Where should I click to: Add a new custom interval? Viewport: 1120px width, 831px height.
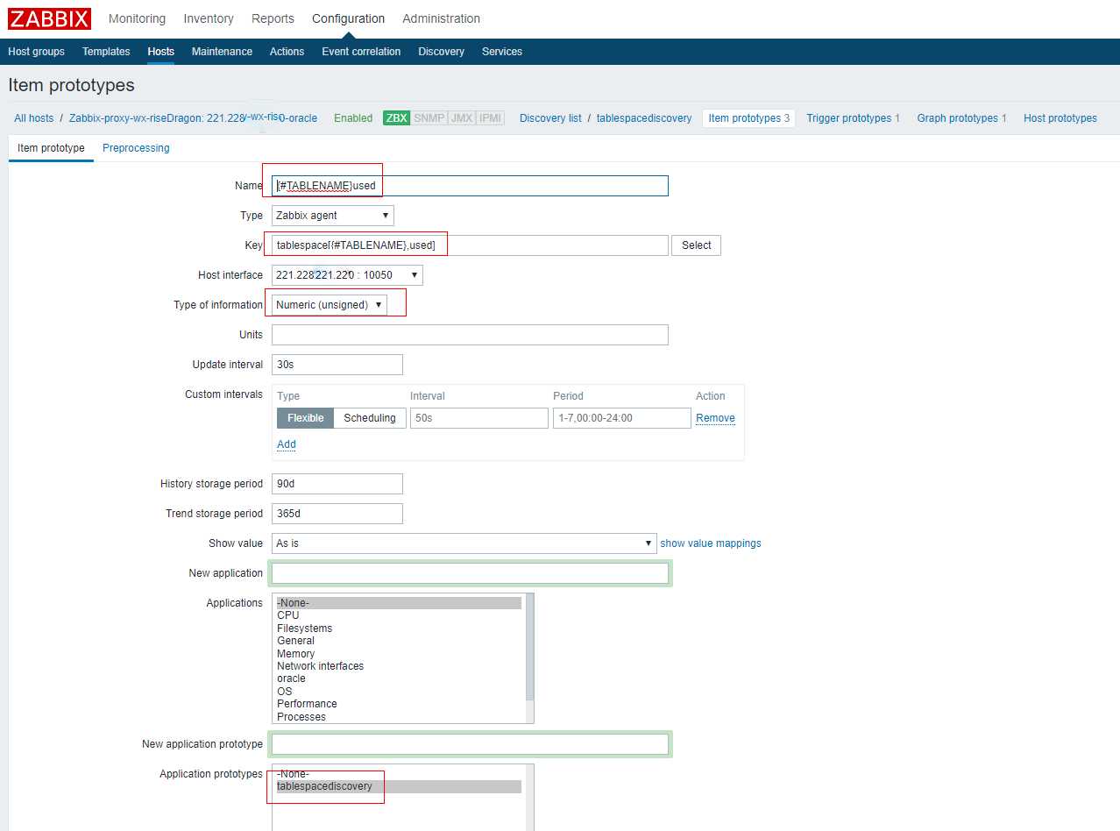coord(287,444)
